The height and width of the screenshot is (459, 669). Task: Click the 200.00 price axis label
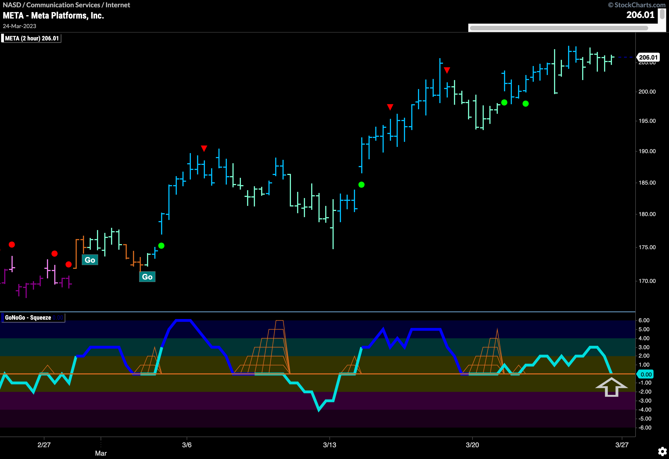click(x=647, y=92)
